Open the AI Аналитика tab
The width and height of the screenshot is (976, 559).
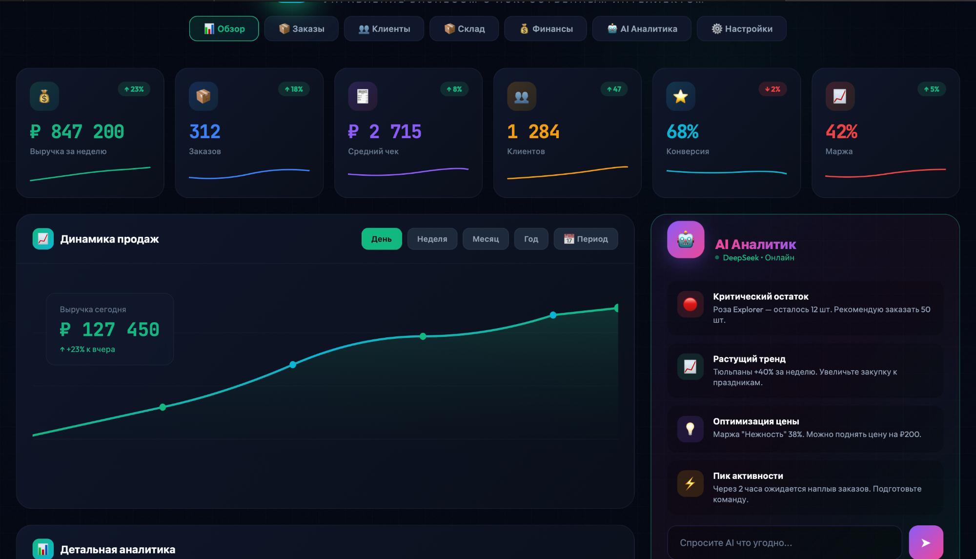click(641, 28)
